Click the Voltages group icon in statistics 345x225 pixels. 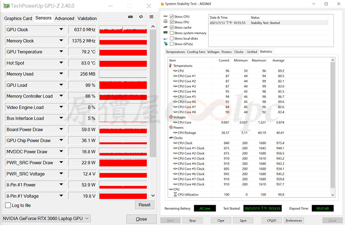point(171,117)
